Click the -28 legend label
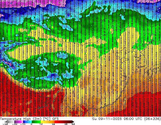The image size is (161, 125). [x=5, y=124]
